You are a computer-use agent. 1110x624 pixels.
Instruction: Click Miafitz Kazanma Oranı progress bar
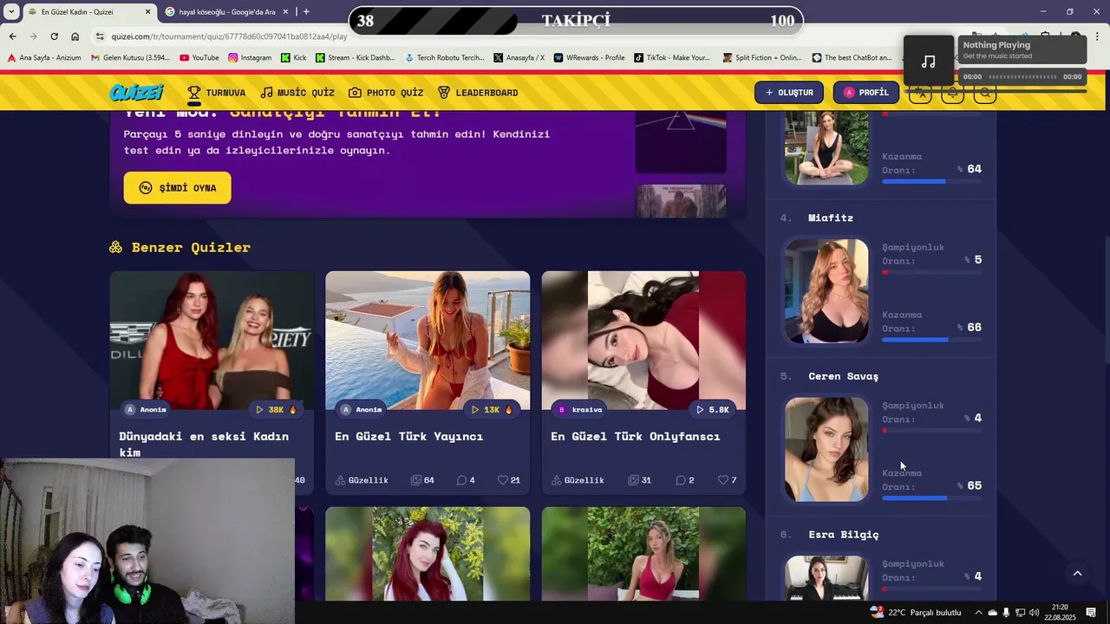pos(932,340)
